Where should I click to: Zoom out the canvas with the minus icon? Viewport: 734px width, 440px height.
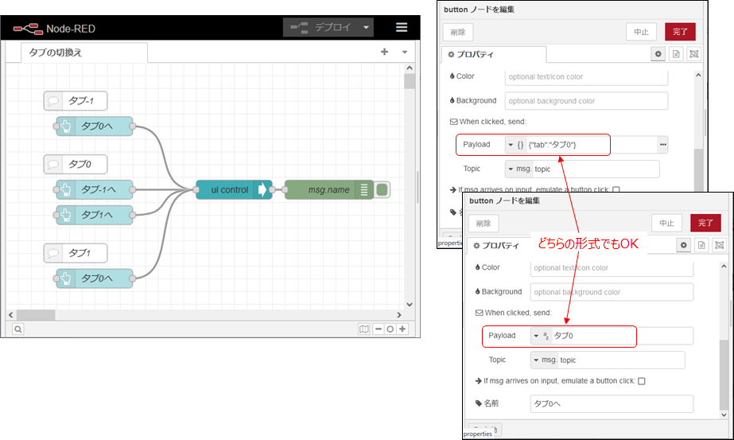click(379, 329)
